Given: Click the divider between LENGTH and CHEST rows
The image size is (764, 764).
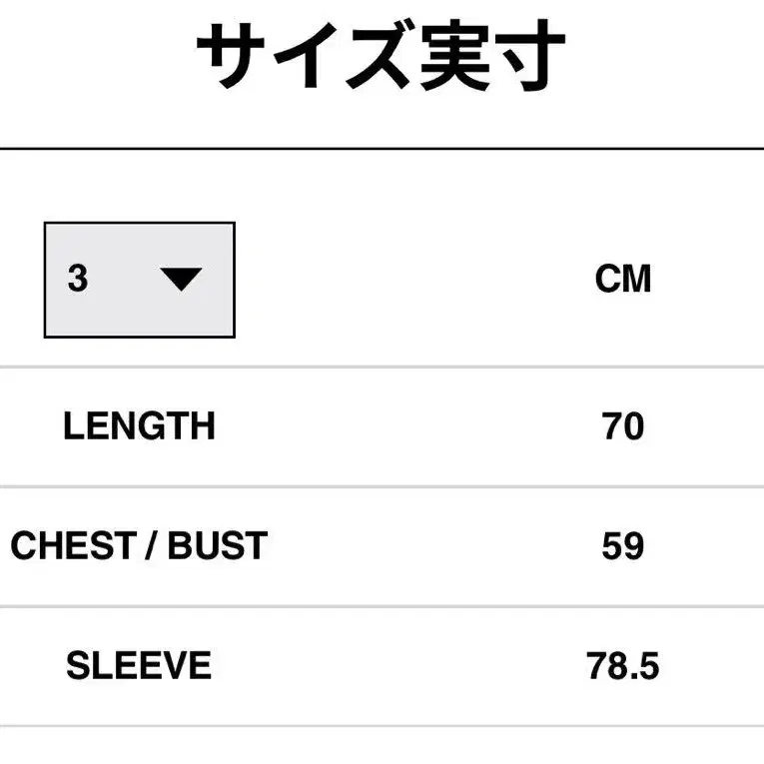Looking at the screenshot, I should point(382,486).
